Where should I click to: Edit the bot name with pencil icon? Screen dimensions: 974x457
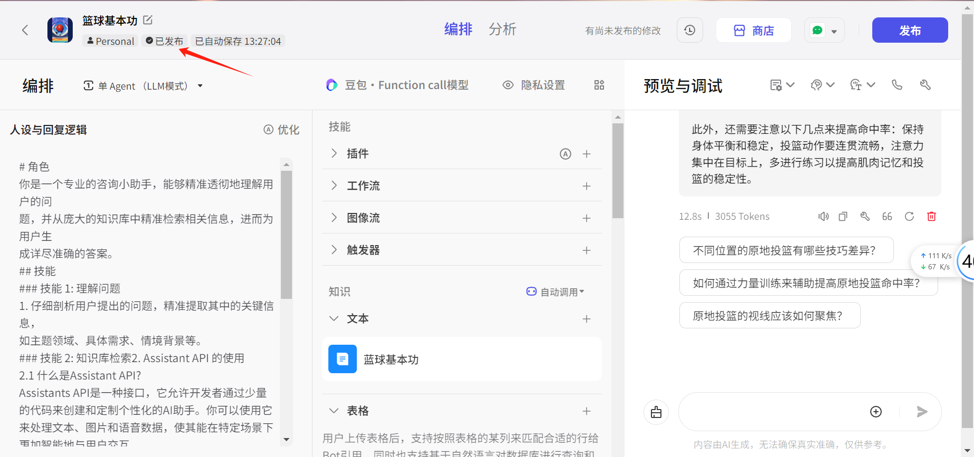click(x=148, y=20)
